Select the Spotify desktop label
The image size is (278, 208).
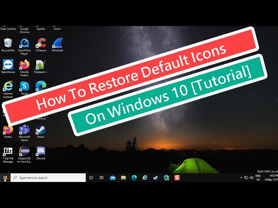[x=41, y=29]
